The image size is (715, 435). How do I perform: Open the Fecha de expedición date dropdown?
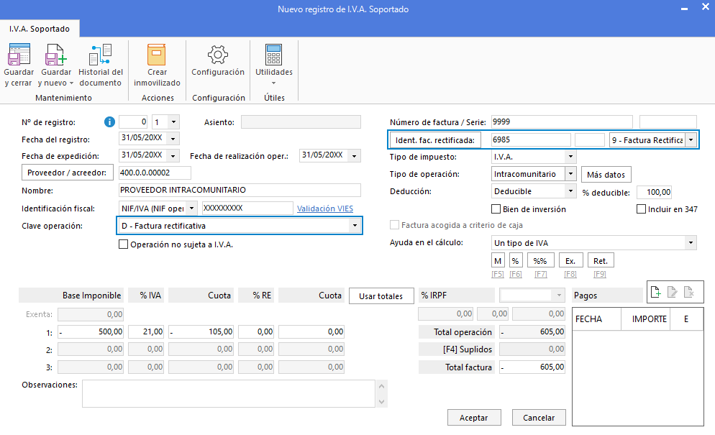tap(173, 156)
